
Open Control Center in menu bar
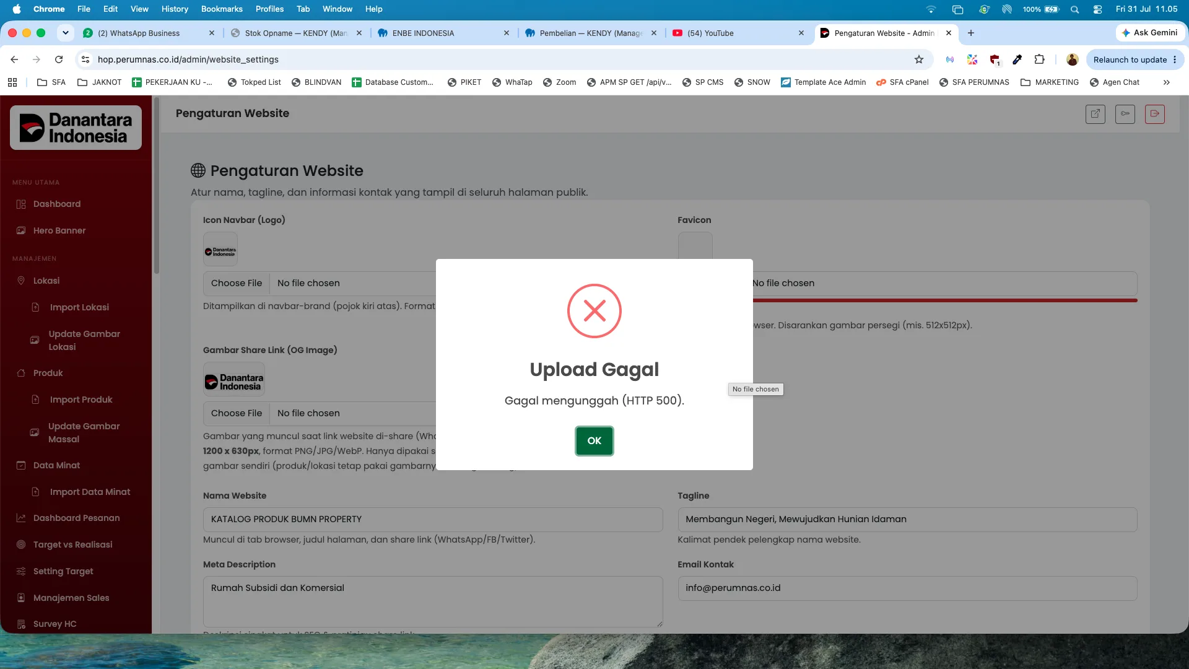(x=1097, y=9)
